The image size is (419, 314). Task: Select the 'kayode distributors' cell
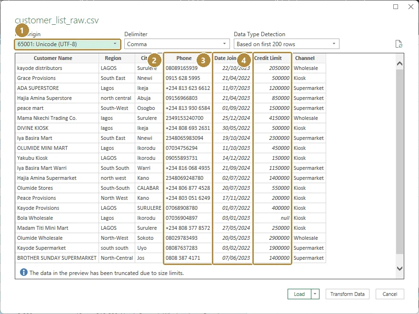[57, 68]
